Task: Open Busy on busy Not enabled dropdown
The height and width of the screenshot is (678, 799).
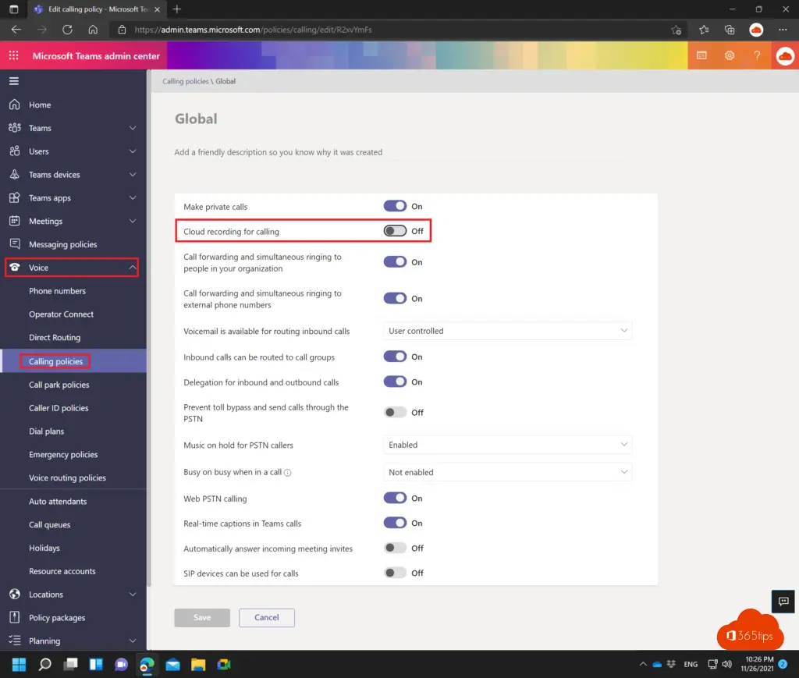Action: pos(507,472)
